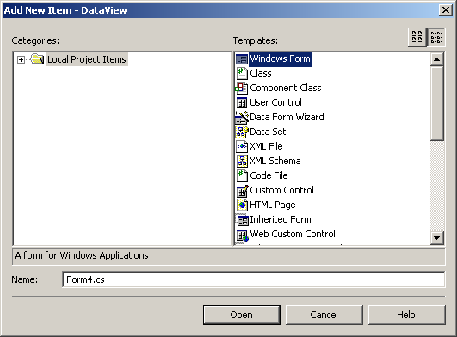Expand the Local Project Items node
This screenshot has height=337, width=457.
pos(21,59)
